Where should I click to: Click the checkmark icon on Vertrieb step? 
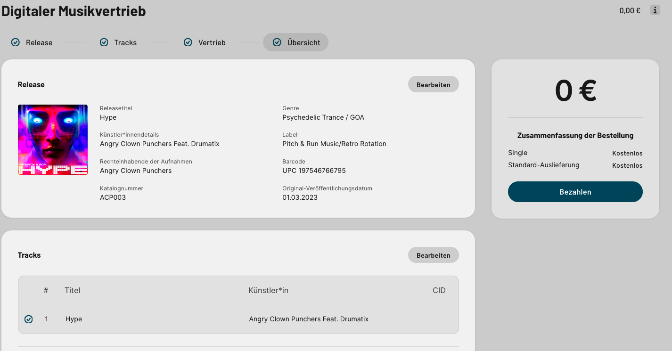pos(188,42)
